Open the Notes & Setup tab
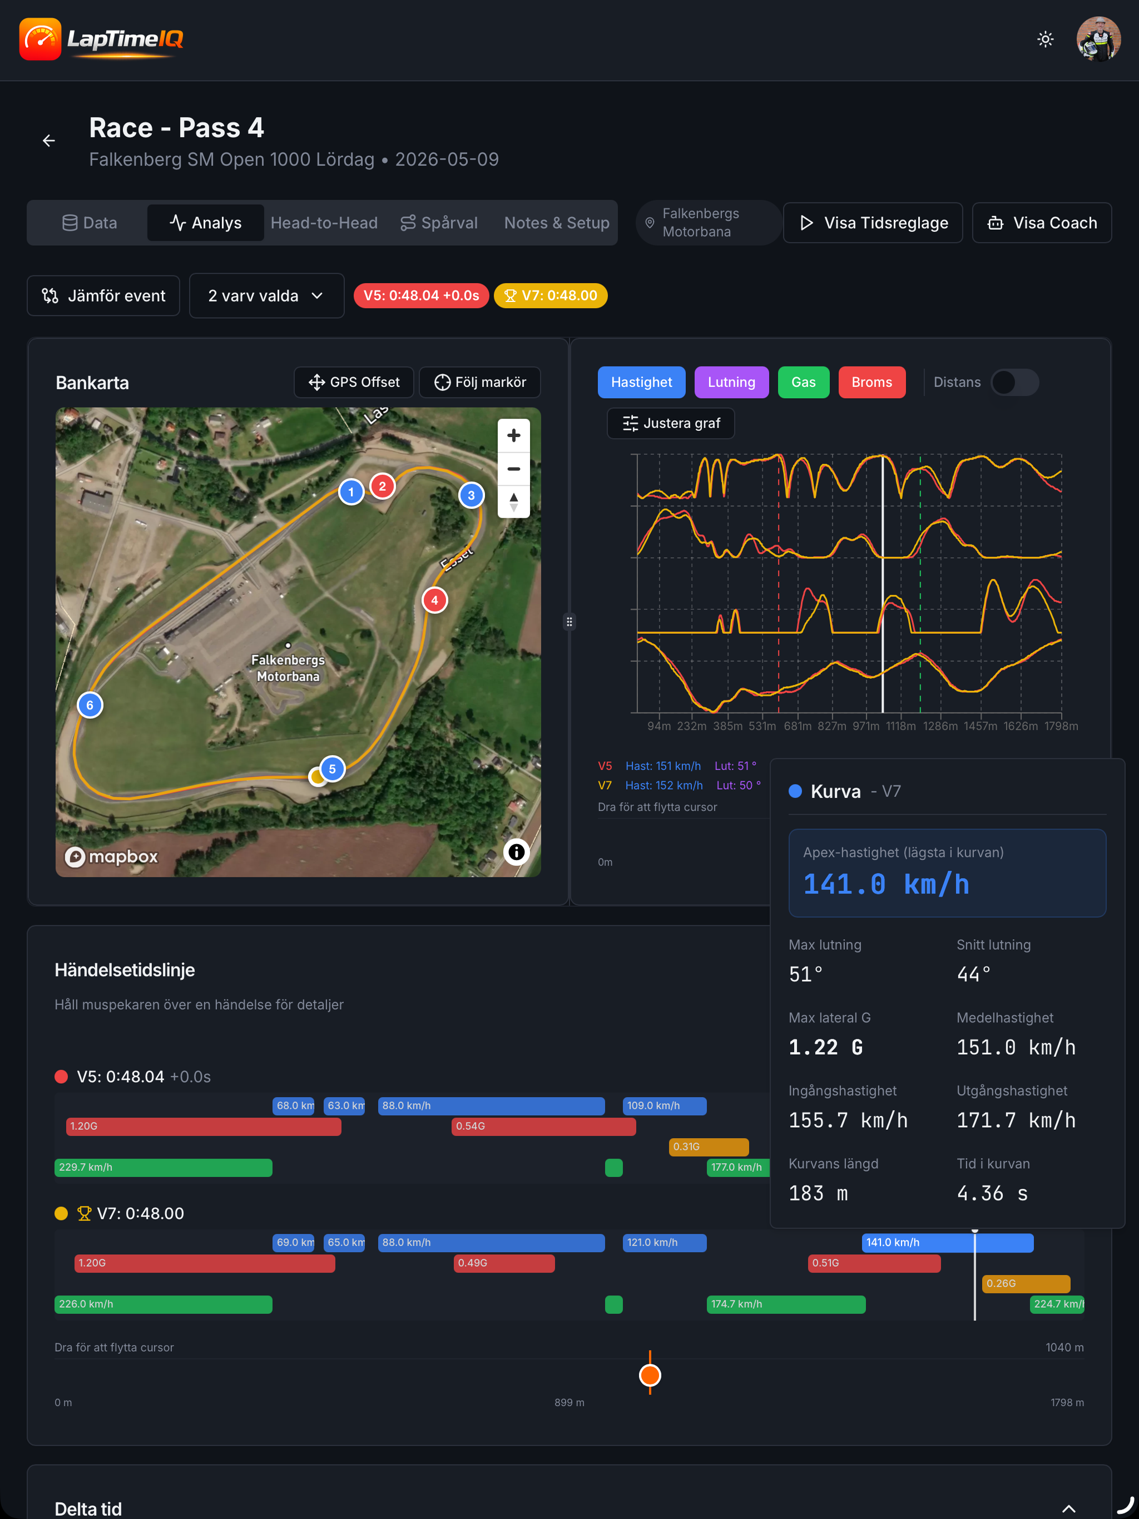 pyautogui.click(x=557, y=222)
